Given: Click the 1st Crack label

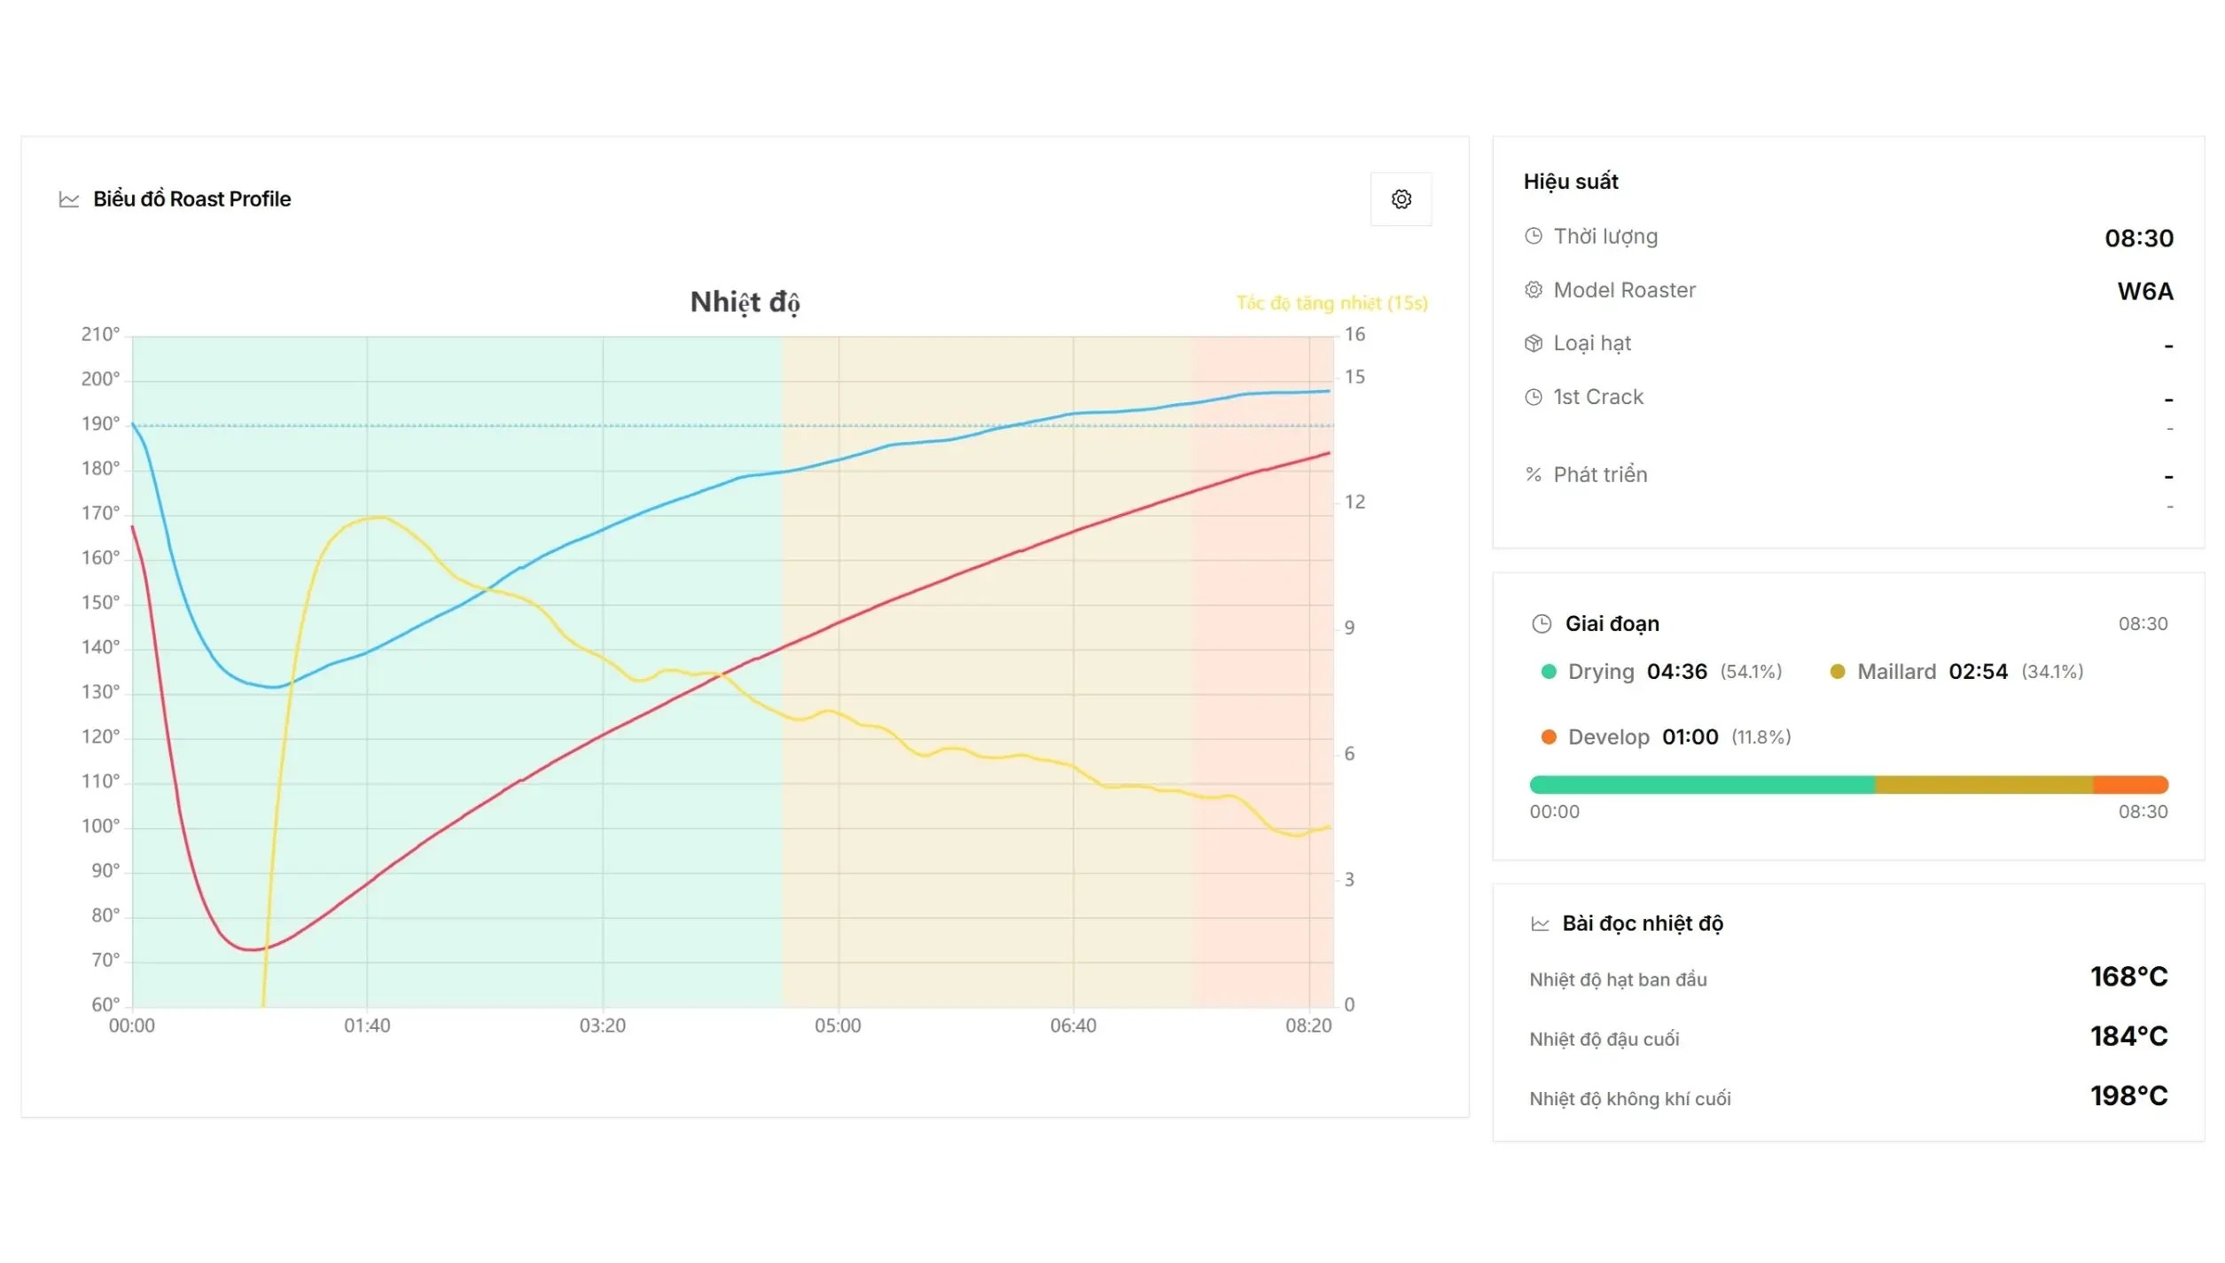Looking at the screenshot, I should 1598,397.
